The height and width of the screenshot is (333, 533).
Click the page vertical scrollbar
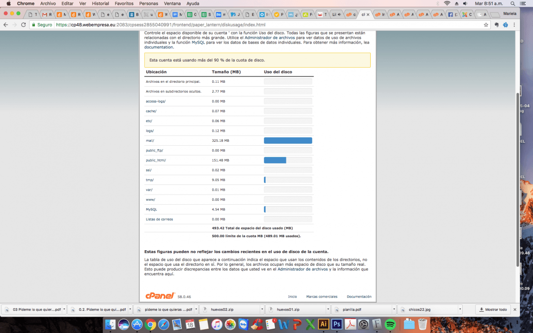tap(517, 180)
